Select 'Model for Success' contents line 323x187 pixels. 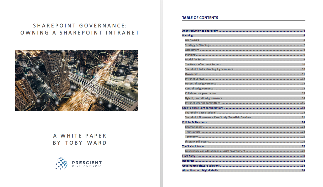pyautogui.click(x=245, y=60)
